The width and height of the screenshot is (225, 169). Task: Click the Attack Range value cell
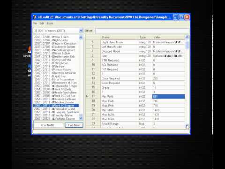(x=168, y=124)
